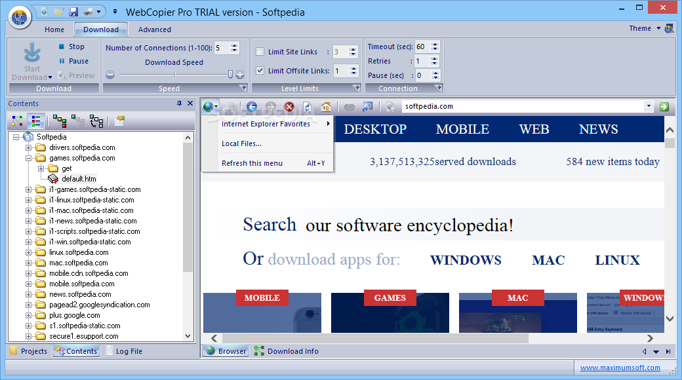Close the Contents panel
This screenshot has width=682, height=380.
[190, 104]
